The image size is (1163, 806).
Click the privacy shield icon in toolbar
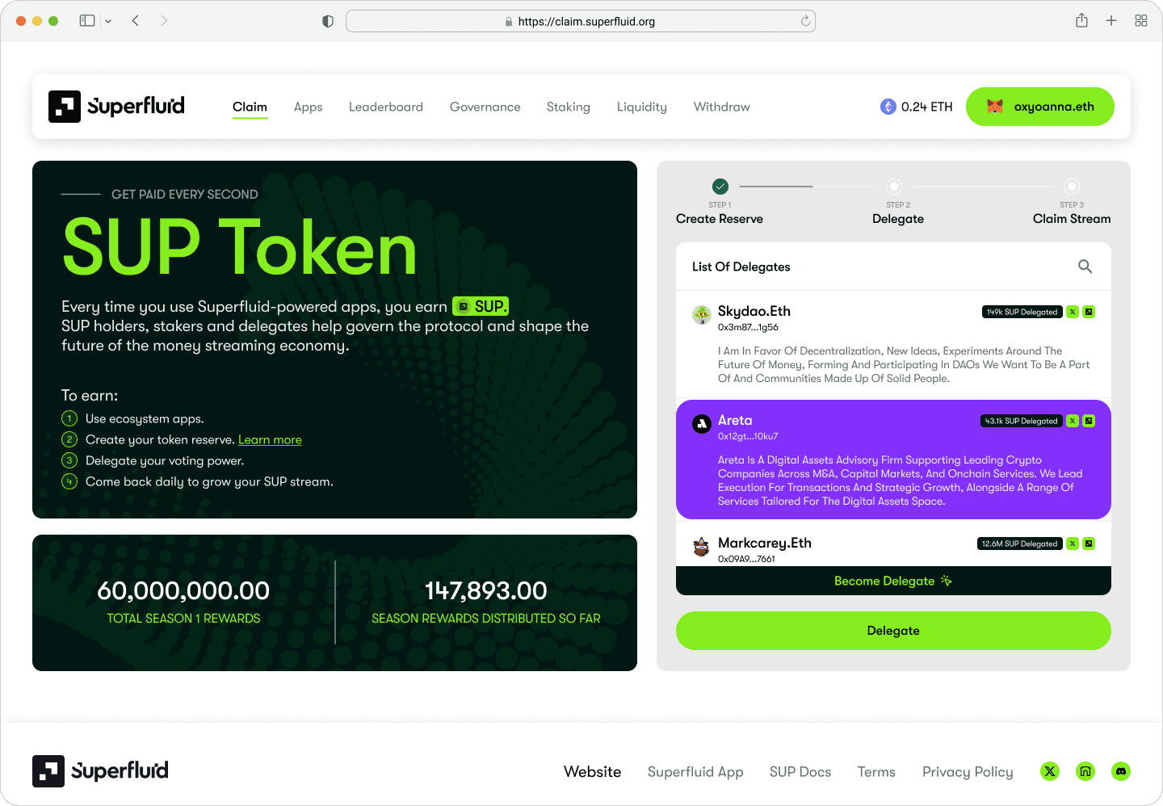[x=328, y=21]
